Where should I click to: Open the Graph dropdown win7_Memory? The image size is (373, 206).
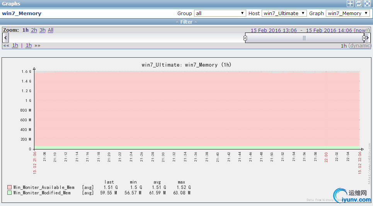pyautogui.click(x=347, y=13)
